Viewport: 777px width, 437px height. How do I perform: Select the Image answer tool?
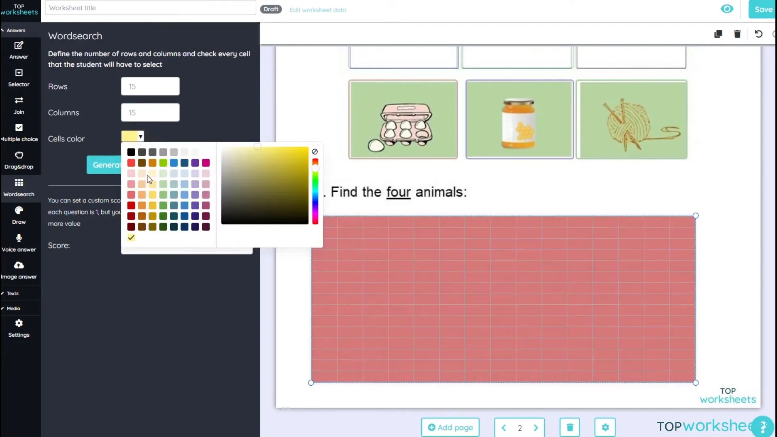click(x=19, y=269)
